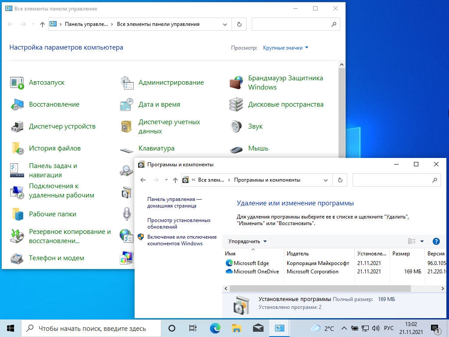Expand address bar history in Programs window
Image resolution: width=449 pixels, height=337 pixels.
[325, 180]
